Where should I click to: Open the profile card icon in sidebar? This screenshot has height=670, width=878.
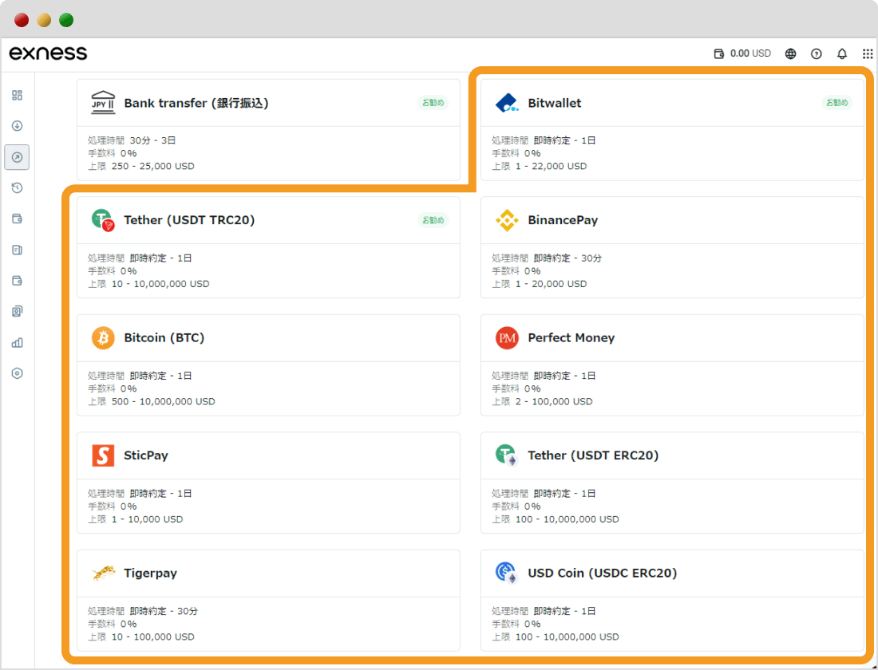coord(18,311)
